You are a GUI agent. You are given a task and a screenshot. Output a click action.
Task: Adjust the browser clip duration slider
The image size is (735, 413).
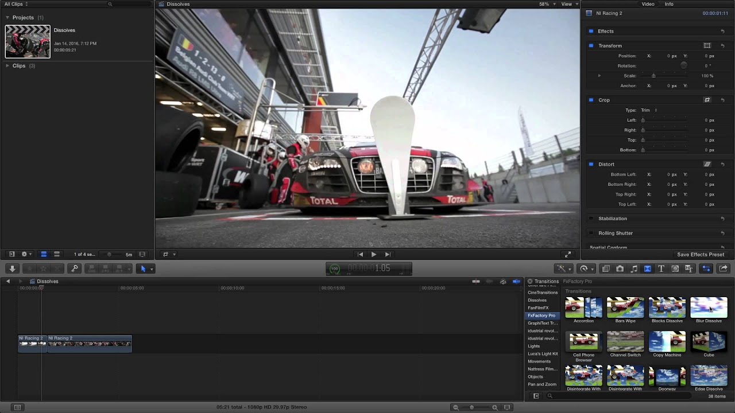point(110,255)
